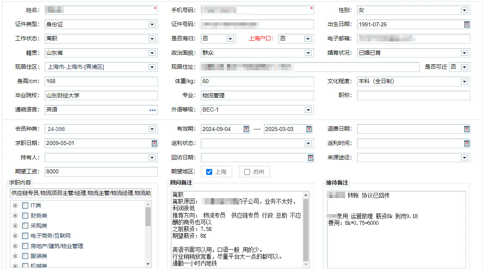The width and height of the screenshot is (483, 270).
Task: Click the 身高/cm input field
Action: pos(101,81)
